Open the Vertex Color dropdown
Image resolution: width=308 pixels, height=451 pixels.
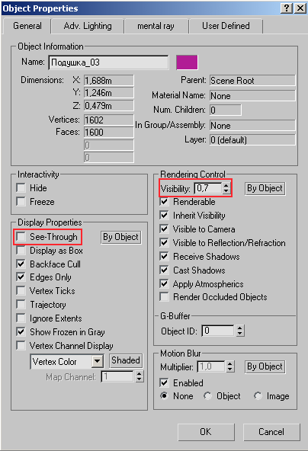[x=98, y=361]
